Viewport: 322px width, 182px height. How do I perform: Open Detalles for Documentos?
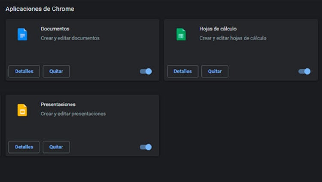(24, 71)
